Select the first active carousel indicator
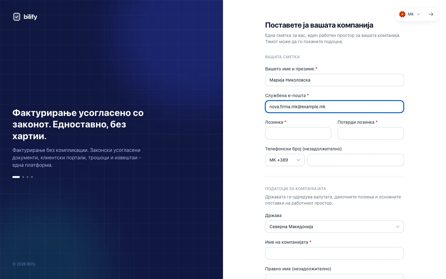 coord(16,177)
